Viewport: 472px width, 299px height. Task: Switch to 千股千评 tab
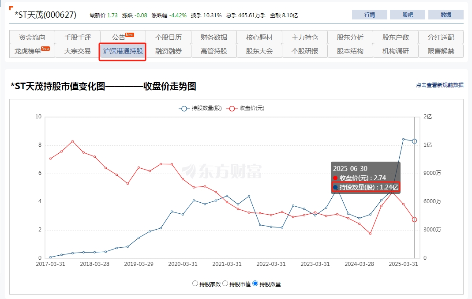(78, 38)
